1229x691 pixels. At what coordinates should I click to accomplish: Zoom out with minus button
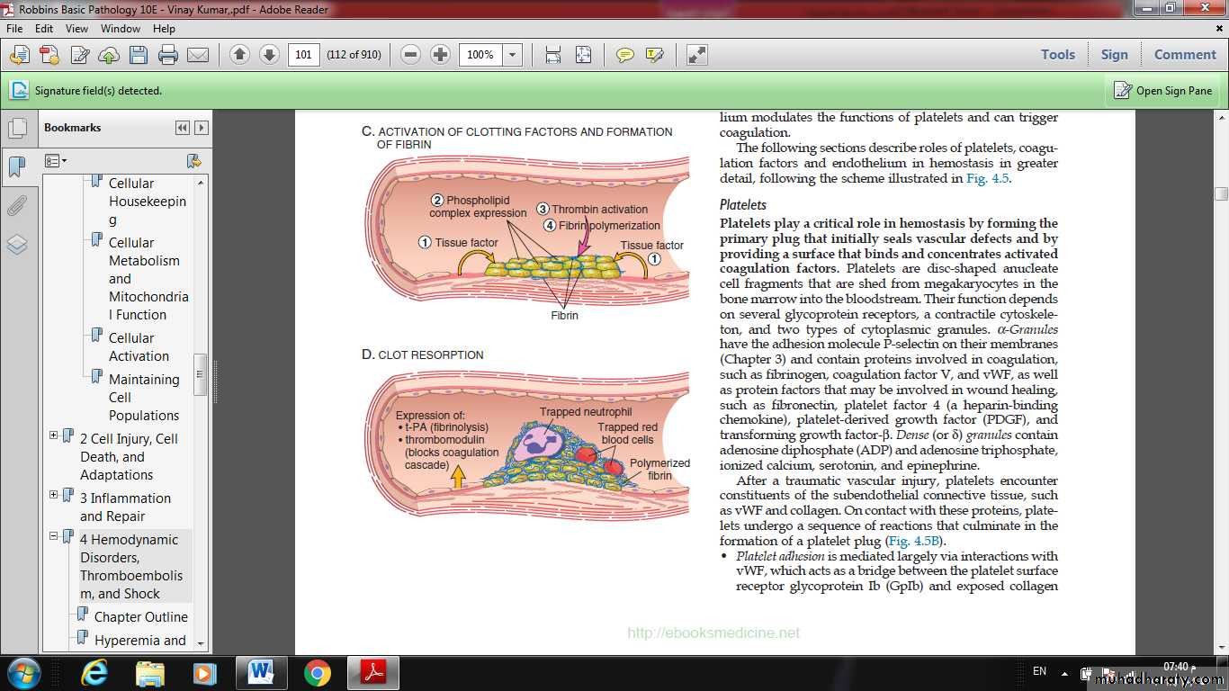click(411, 55)
